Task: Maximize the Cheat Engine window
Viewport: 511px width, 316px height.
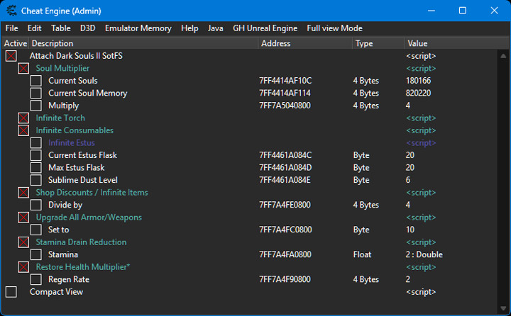Action: coord(463,11)
